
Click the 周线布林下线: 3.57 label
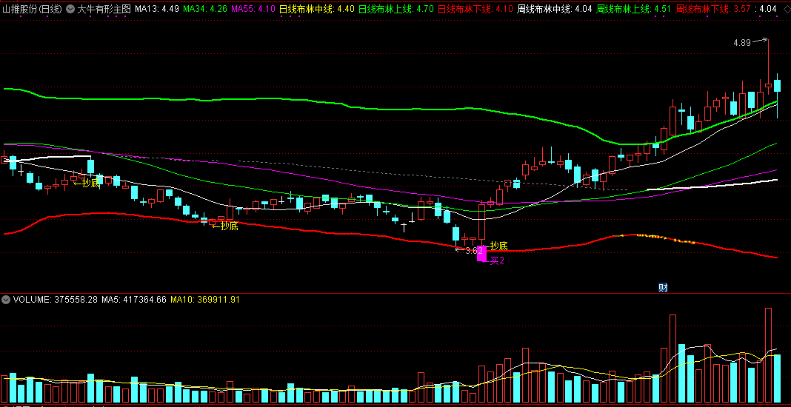pyautogui.click(x=713, y=9)
